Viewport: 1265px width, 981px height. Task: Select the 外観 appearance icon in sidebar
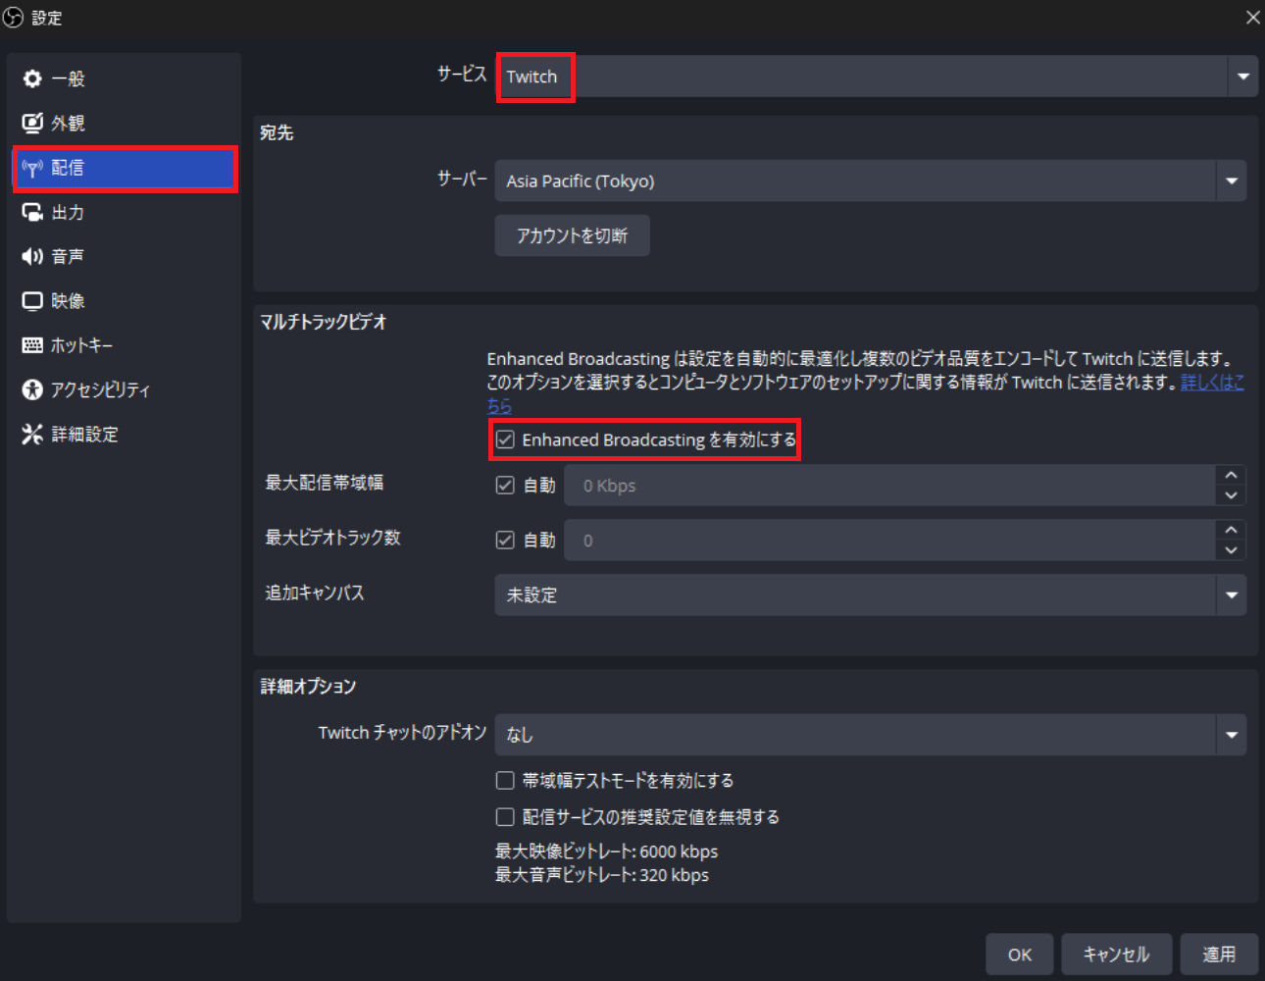pyautogui.click(x=32, y=123)
